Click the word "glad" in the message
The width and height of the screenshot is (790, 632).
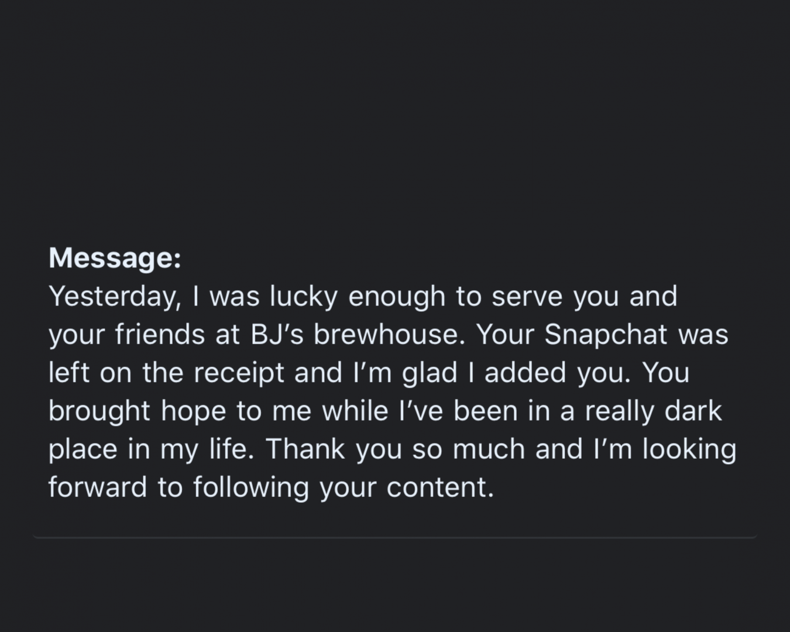429,373
